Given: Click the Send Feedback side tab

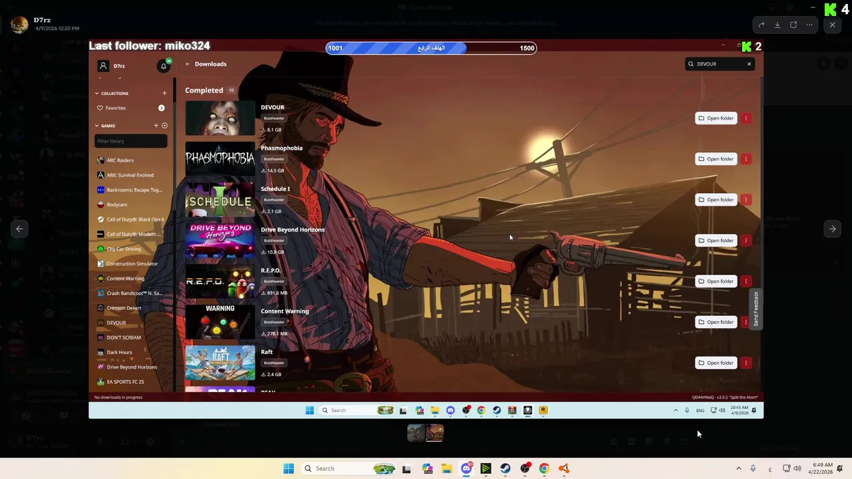Looking at the screenshot, I should click(x=755, y=309).
